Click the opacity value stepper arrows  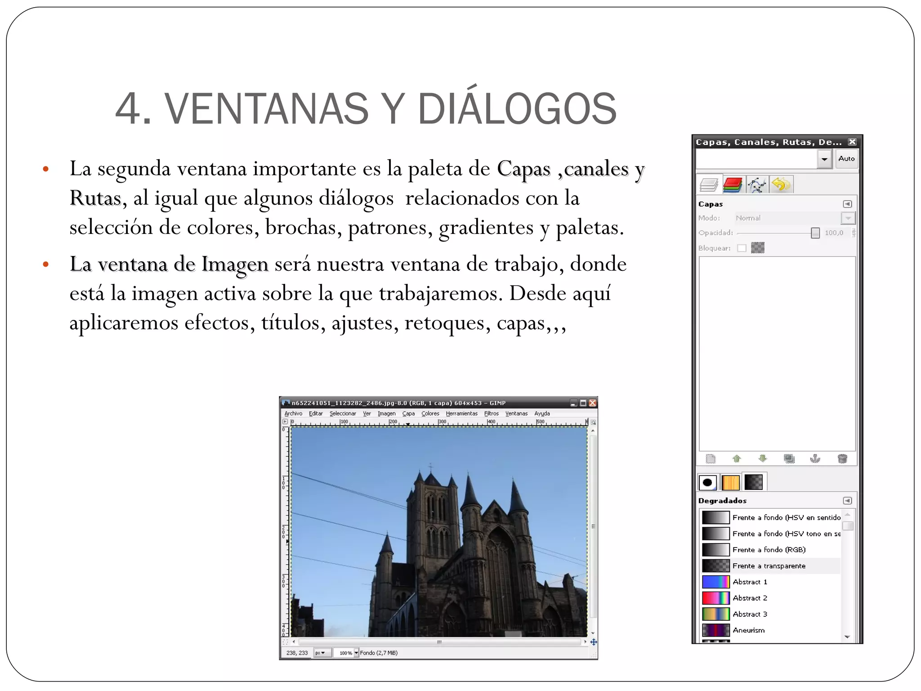853,233
